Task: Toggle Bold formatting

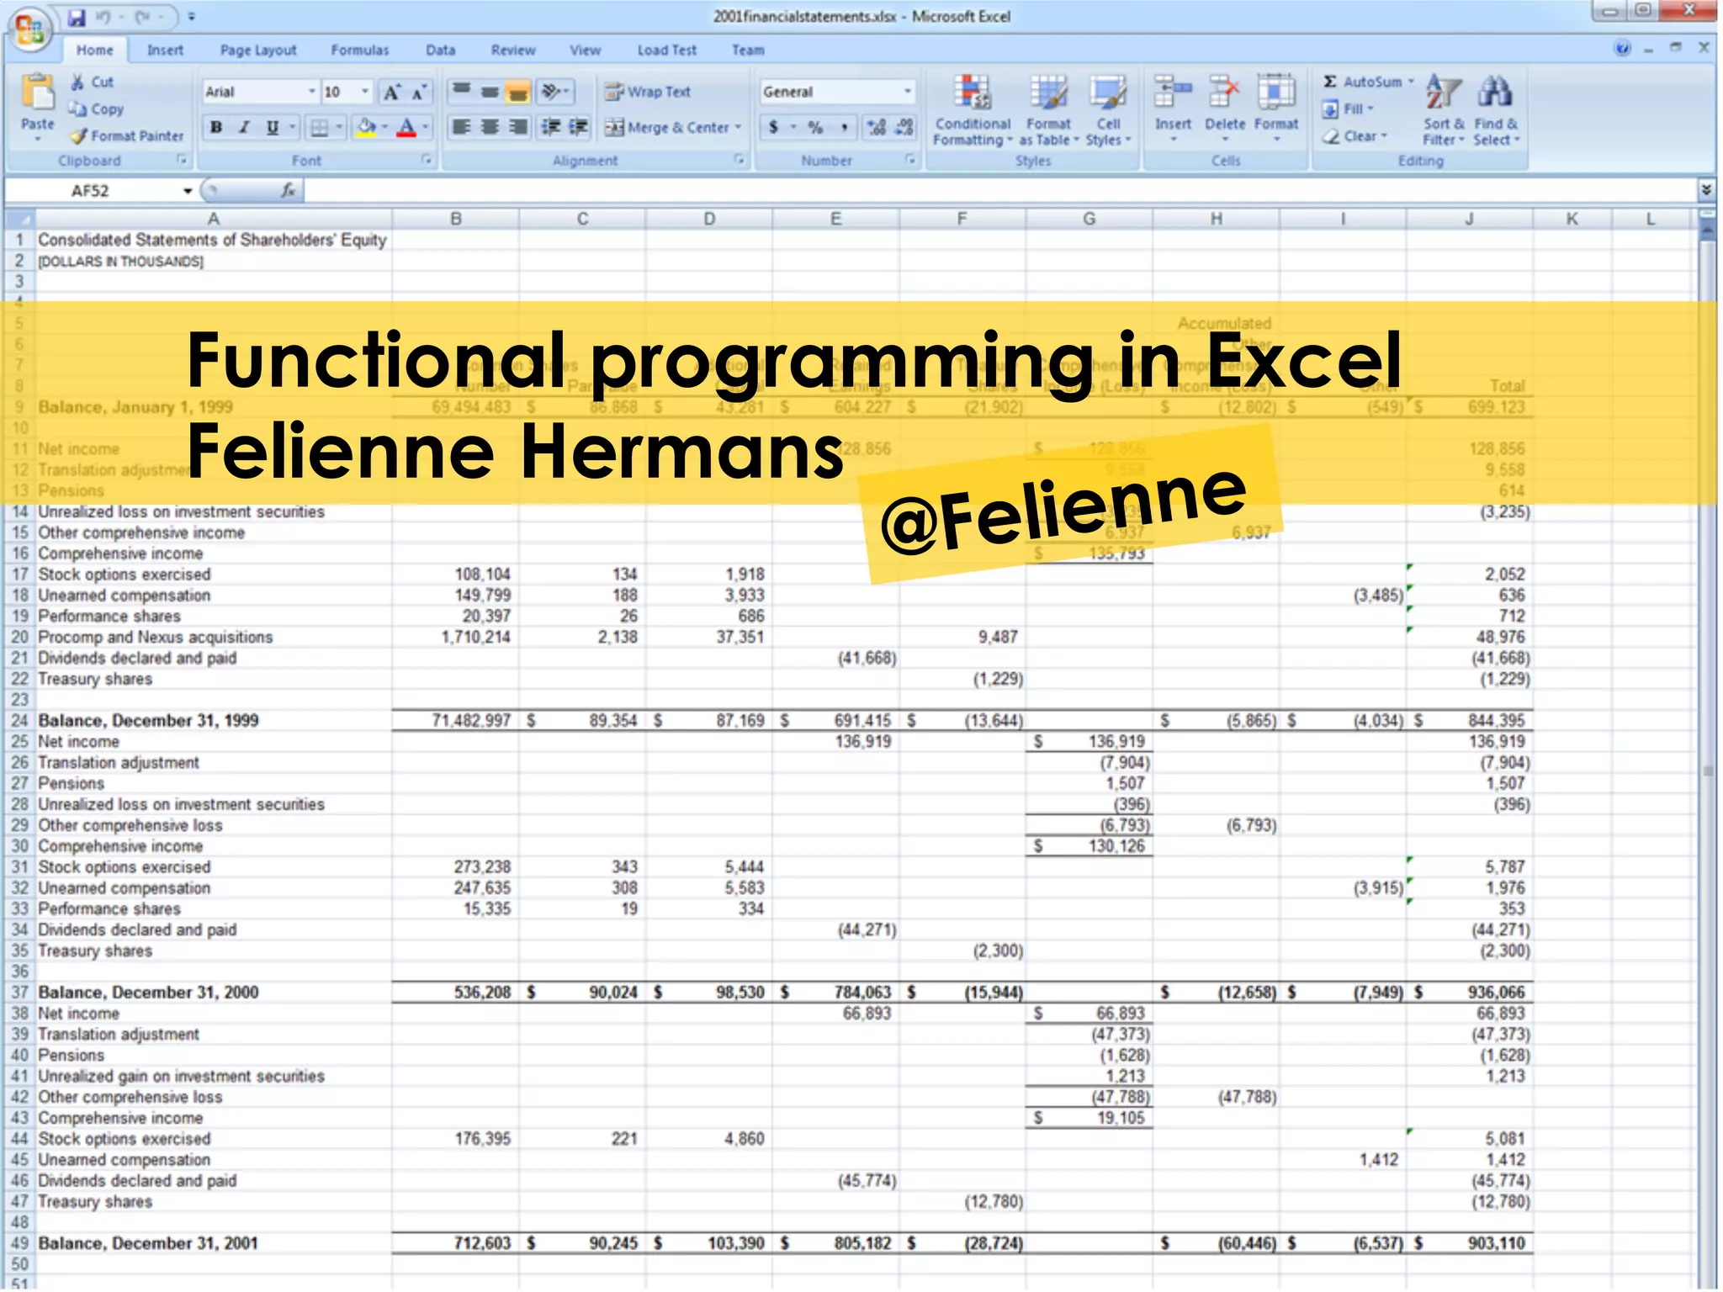Action: 216,128
